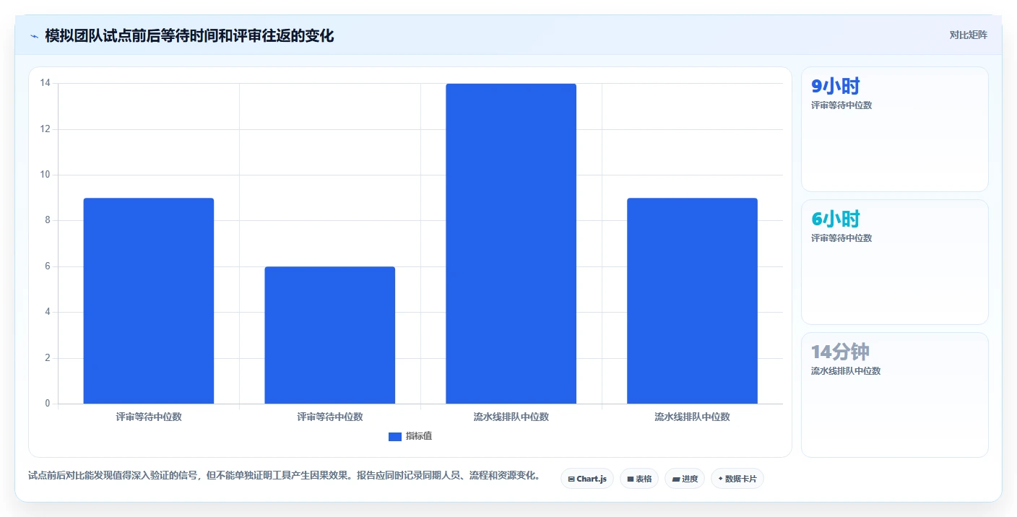Click the 数据卡片 chip
The image size is (1017, 517).
point(737,479)
